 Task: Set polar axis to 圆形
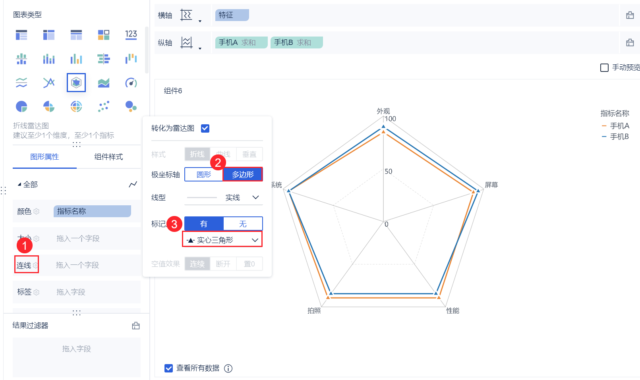204,174
